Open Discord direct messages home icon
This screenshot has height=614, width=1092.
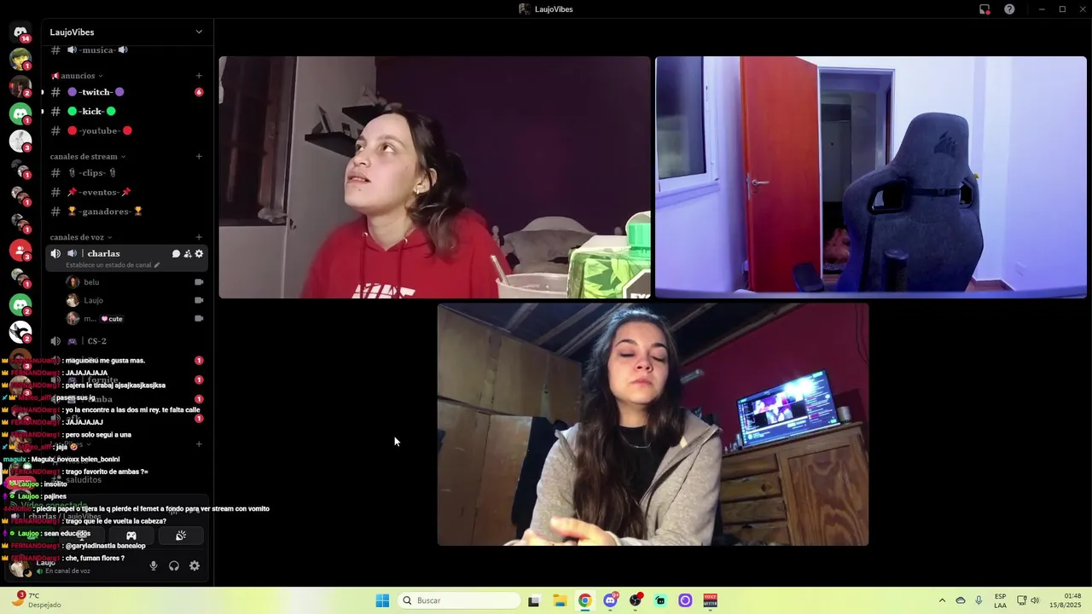tap(20, 32)
